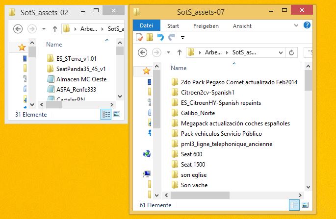Click the New Folder quick access icon
Image resolution: width=336 pixels, height=219 pixels.
click(x=149, y=37)
